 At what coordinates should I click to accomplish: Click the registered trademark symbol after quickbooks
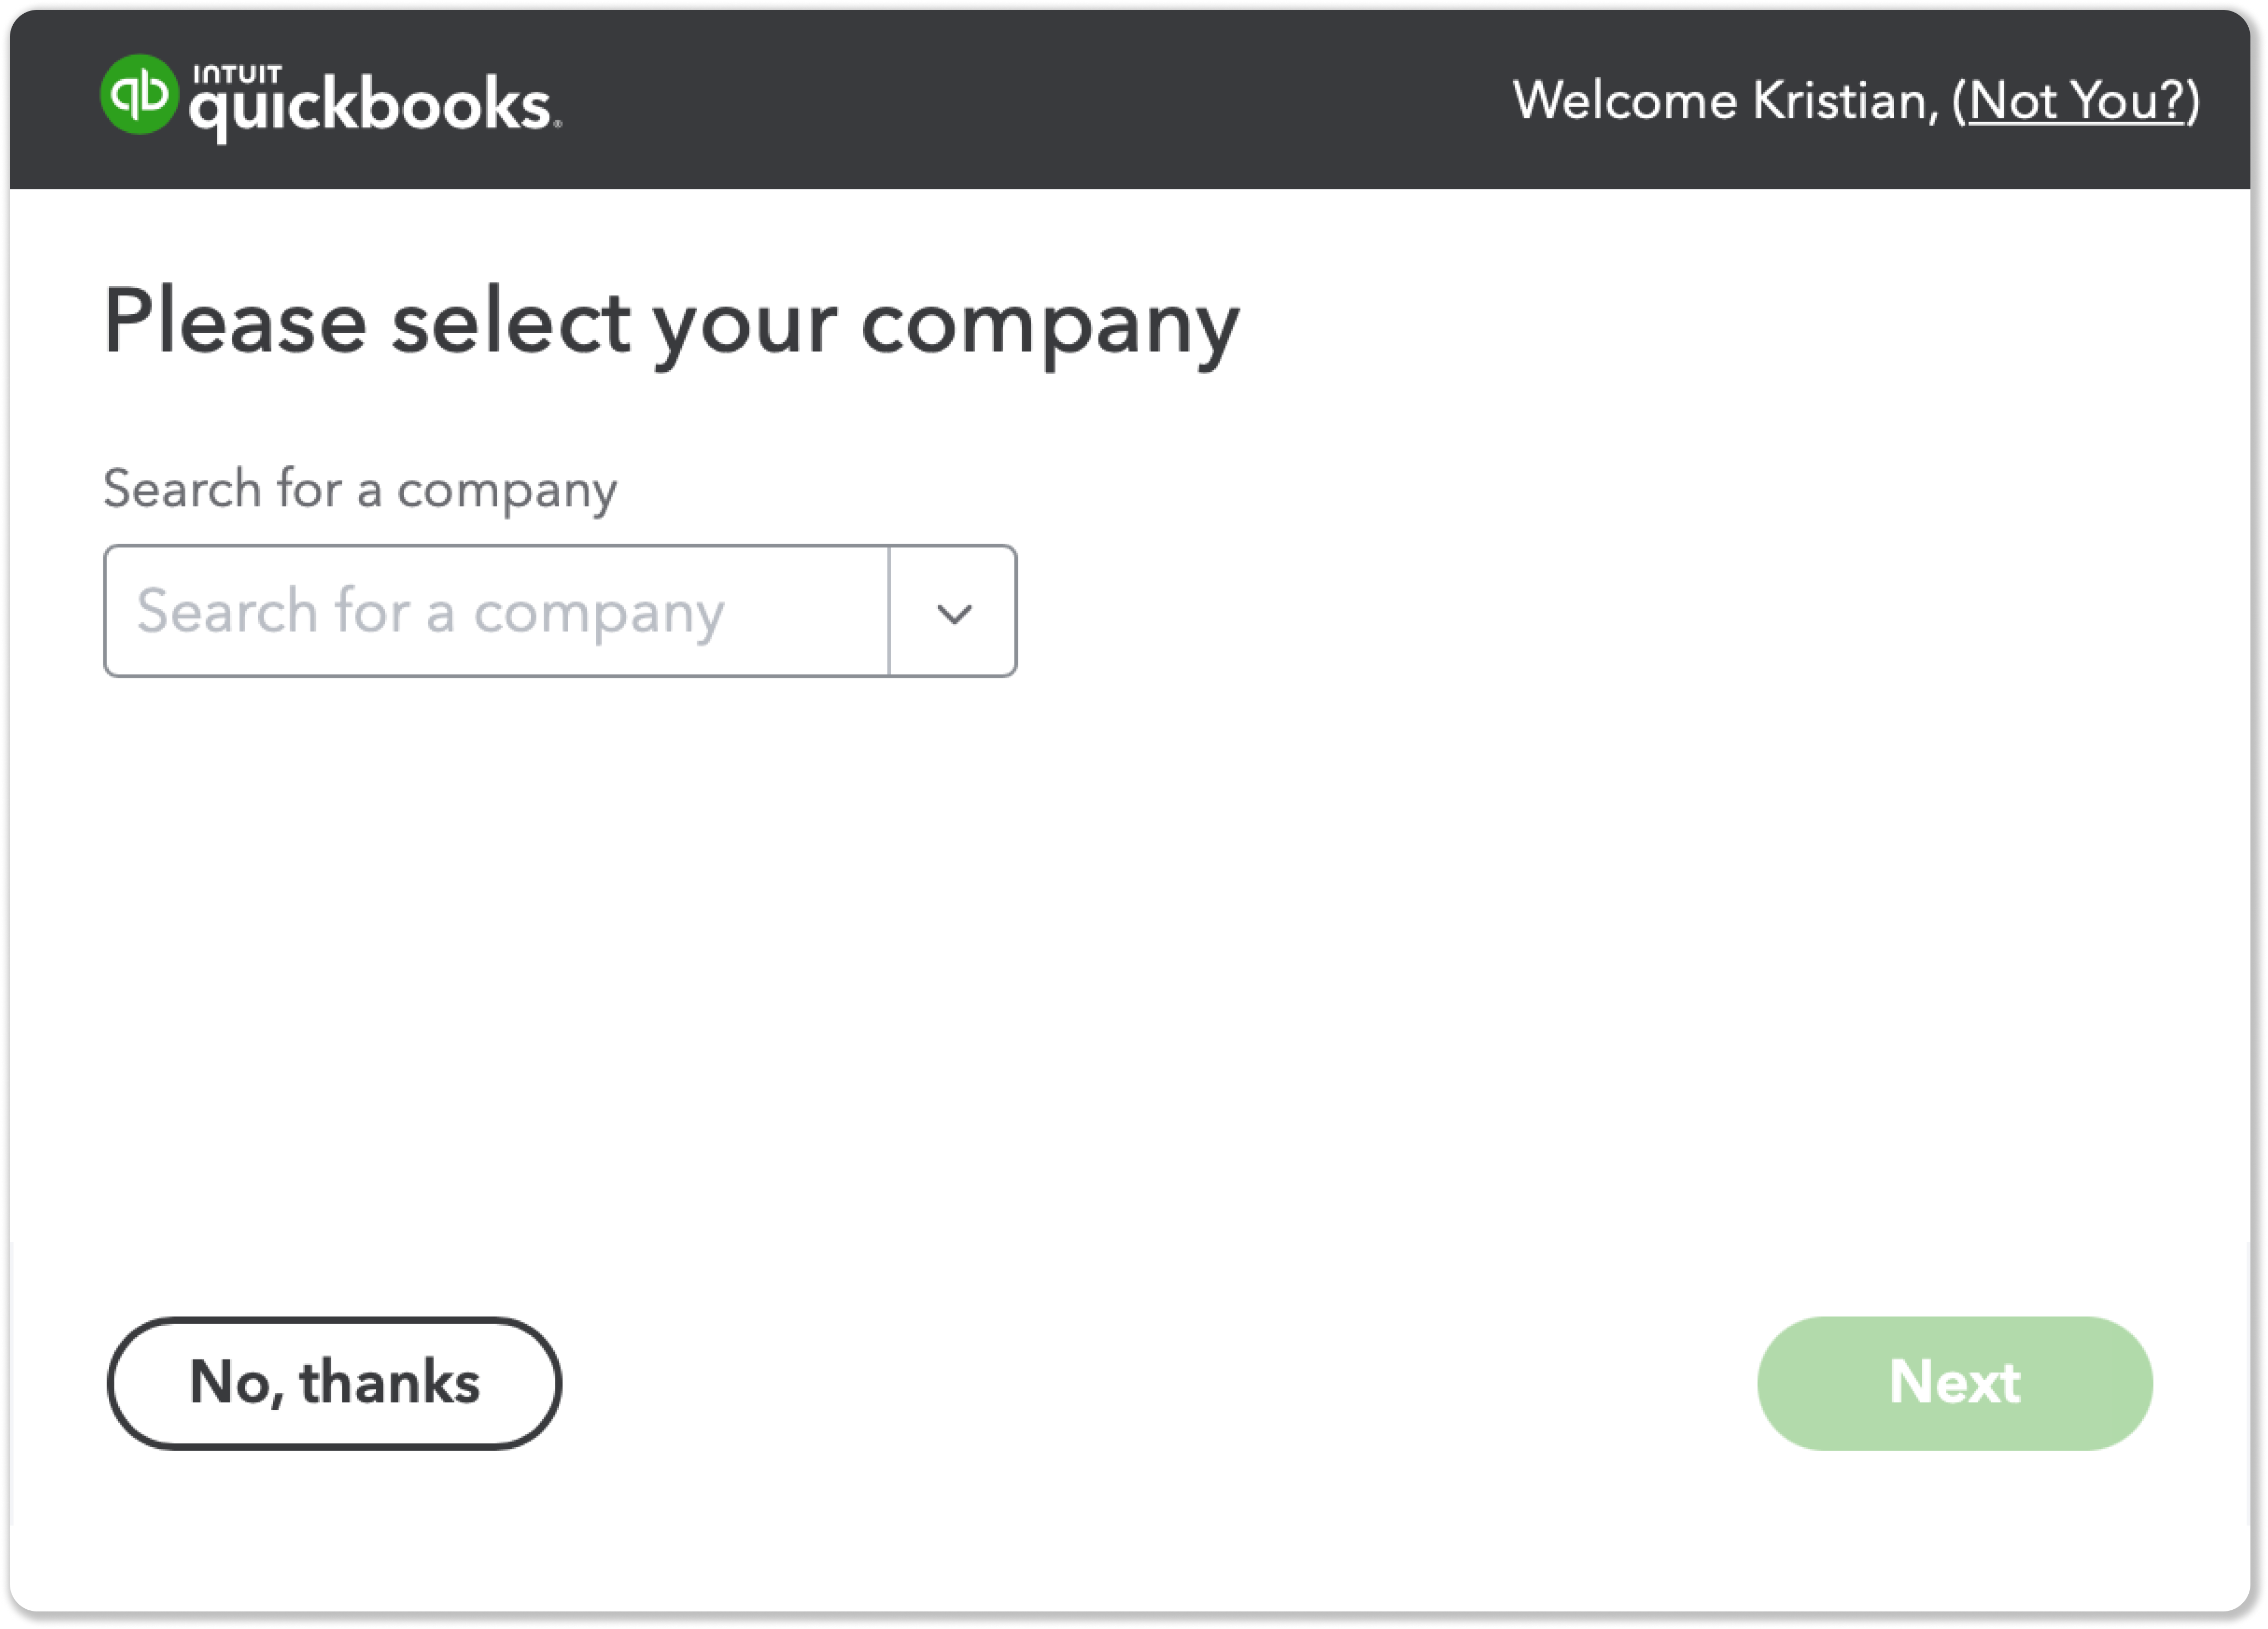(x=558, y=125)
